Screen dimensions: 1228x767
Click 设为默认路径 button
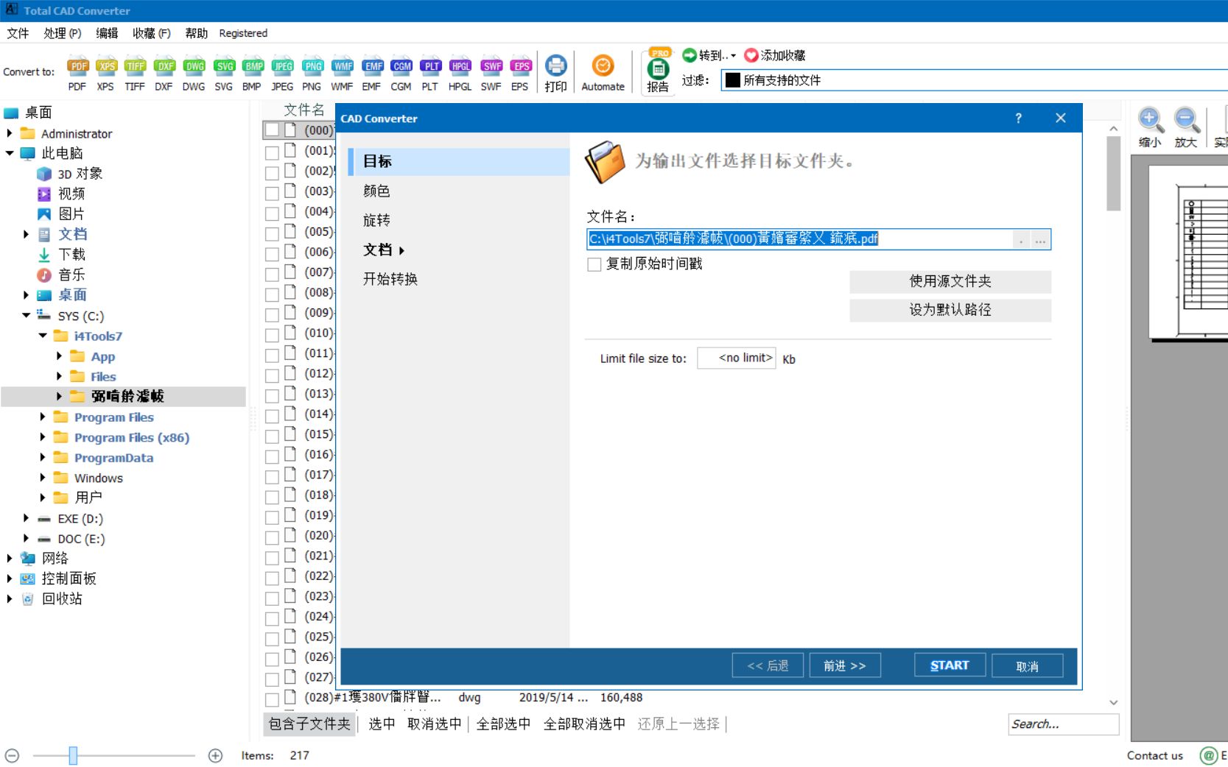click(950, 310)
